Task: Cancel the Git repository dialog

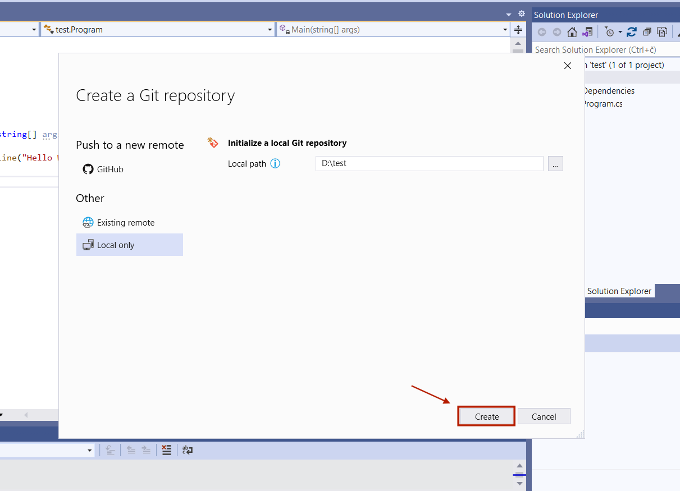Action: [x=544, y=416]
